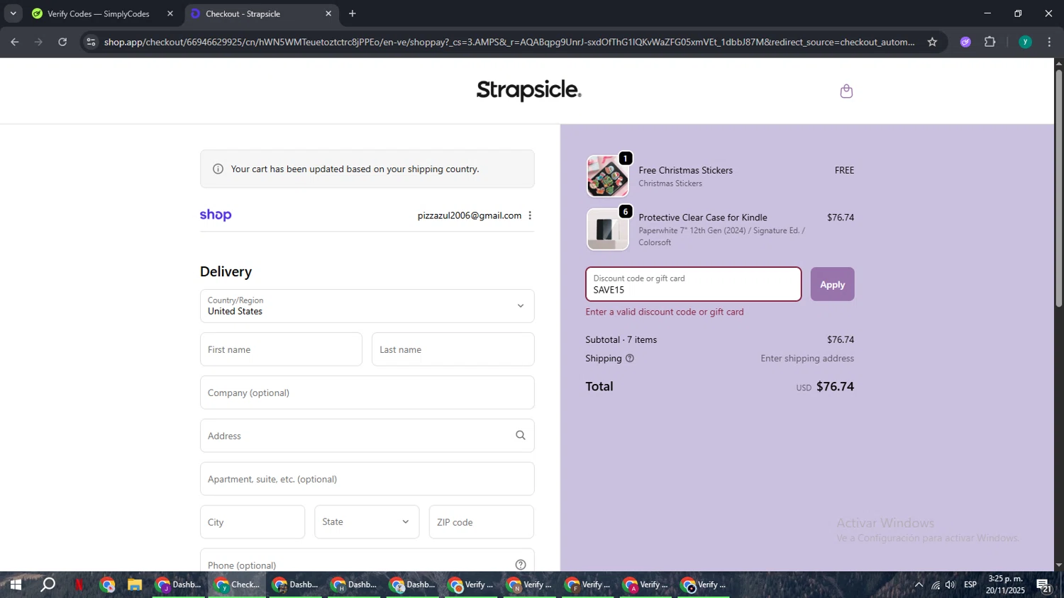Focus the Phone (optional) field
Image resolution: width=1064 pixels, height=598 pixels.
367,561
